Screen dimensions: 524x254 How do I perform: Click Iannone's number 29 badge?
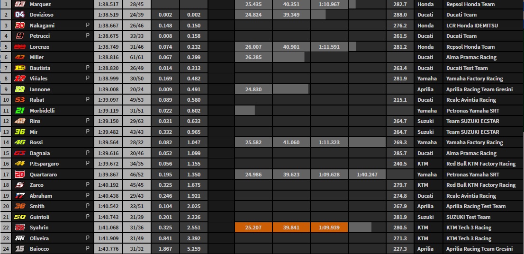pos(20,89)
